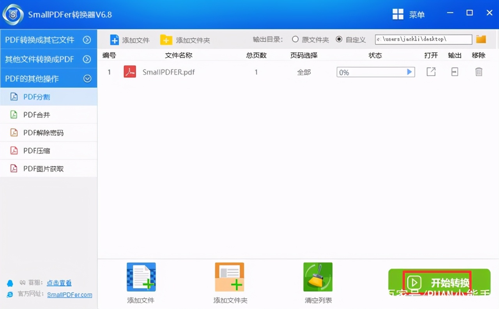
Task: Click the 文件名称 column header
Action: click(x=179, y=55)
